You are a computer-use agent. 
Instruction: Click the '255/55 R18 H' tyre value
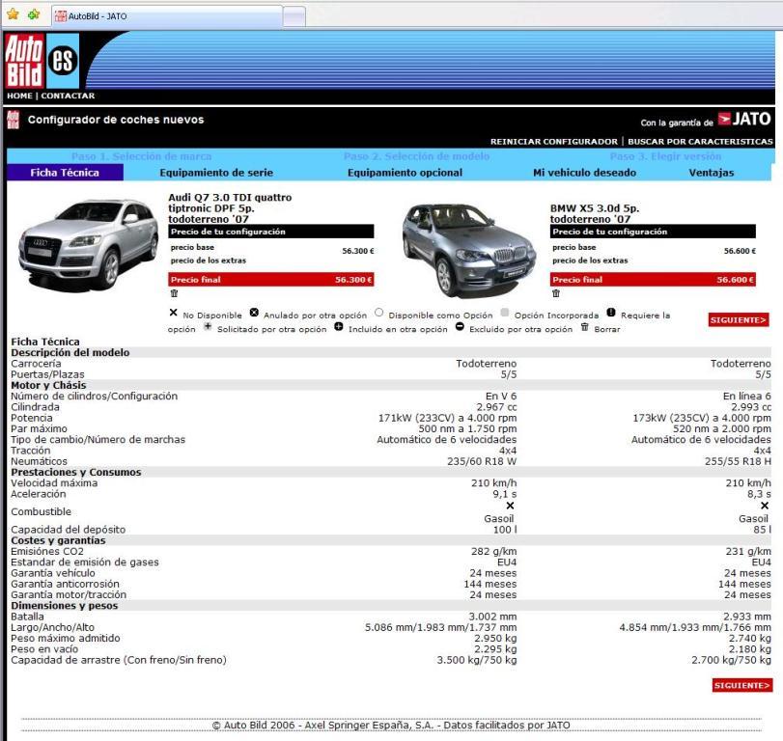tap(738, 461)
